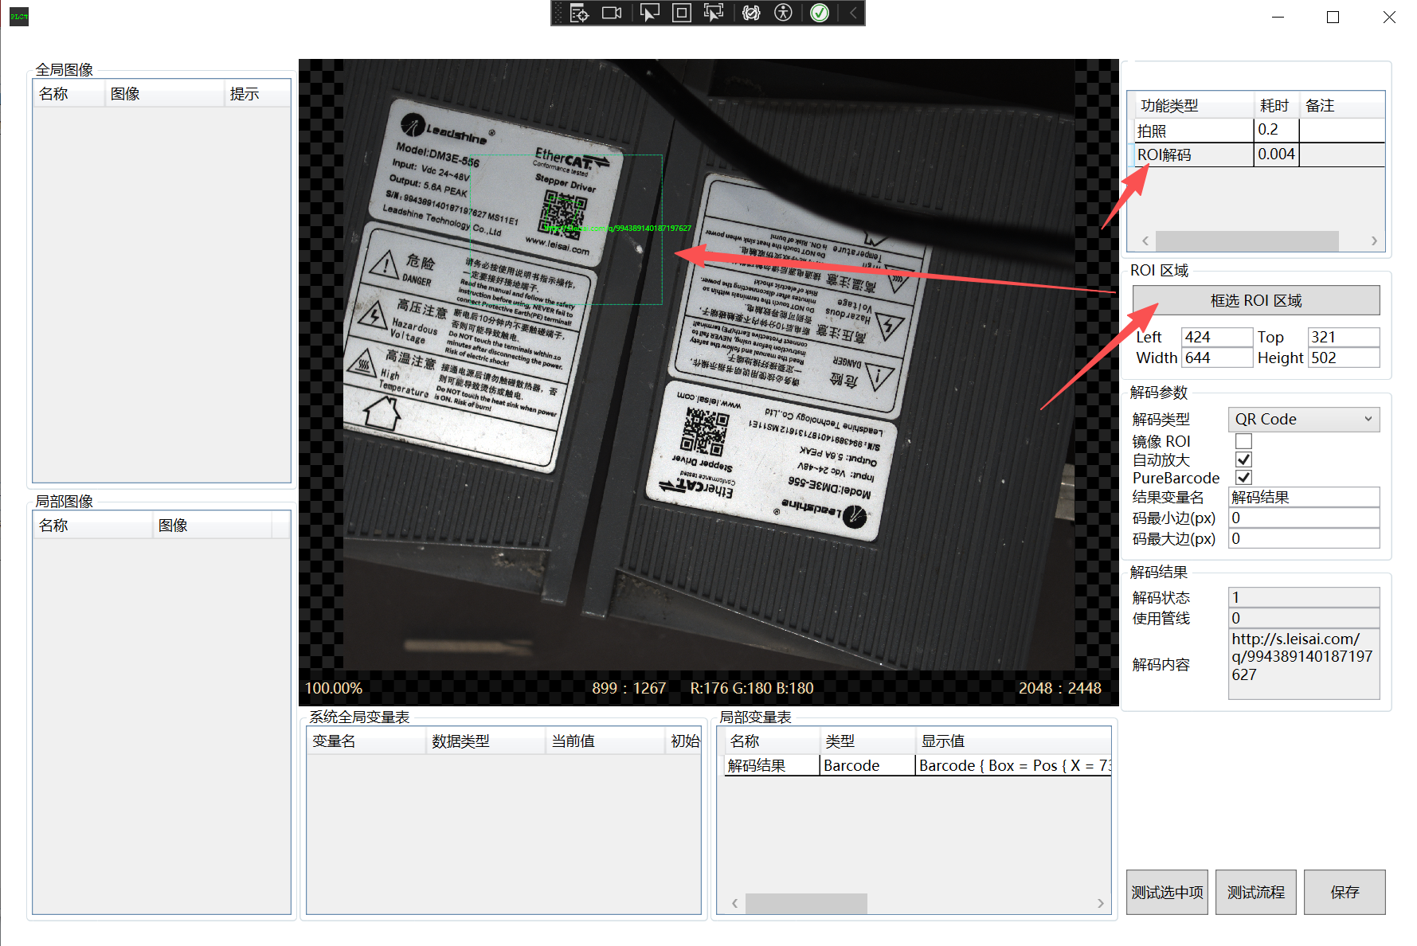This screenshot has height=946, width=1417.
Task: Click the 框选 ROI 区域 button
Action: pos(1256,300)
